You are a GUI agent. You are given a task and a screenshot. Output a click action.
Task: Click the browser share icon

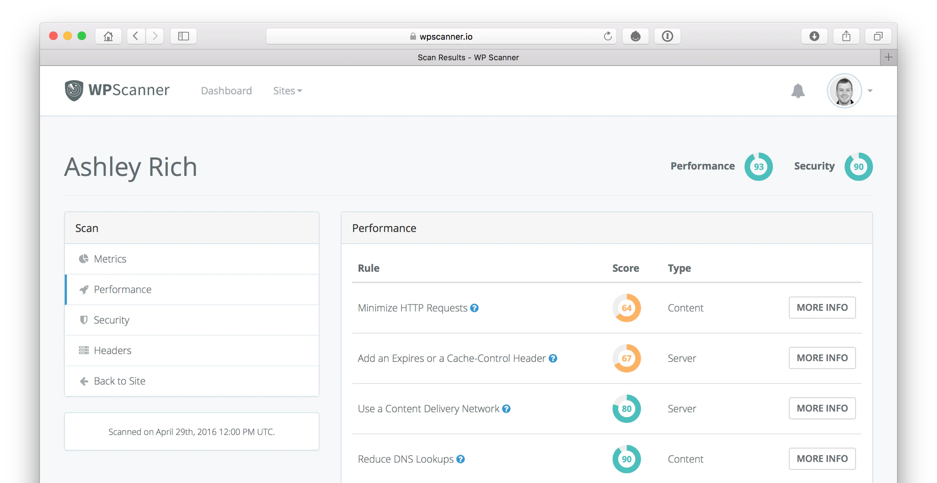846,36
